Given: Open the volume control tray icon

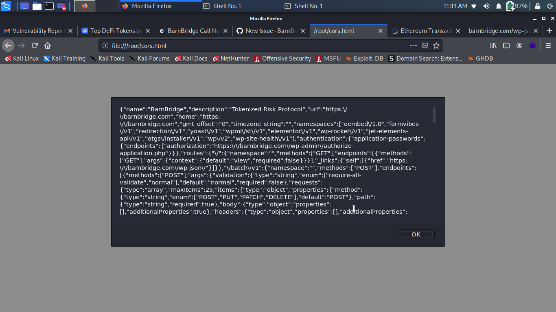Looking at the screenshot, I should tap(486, 6).
